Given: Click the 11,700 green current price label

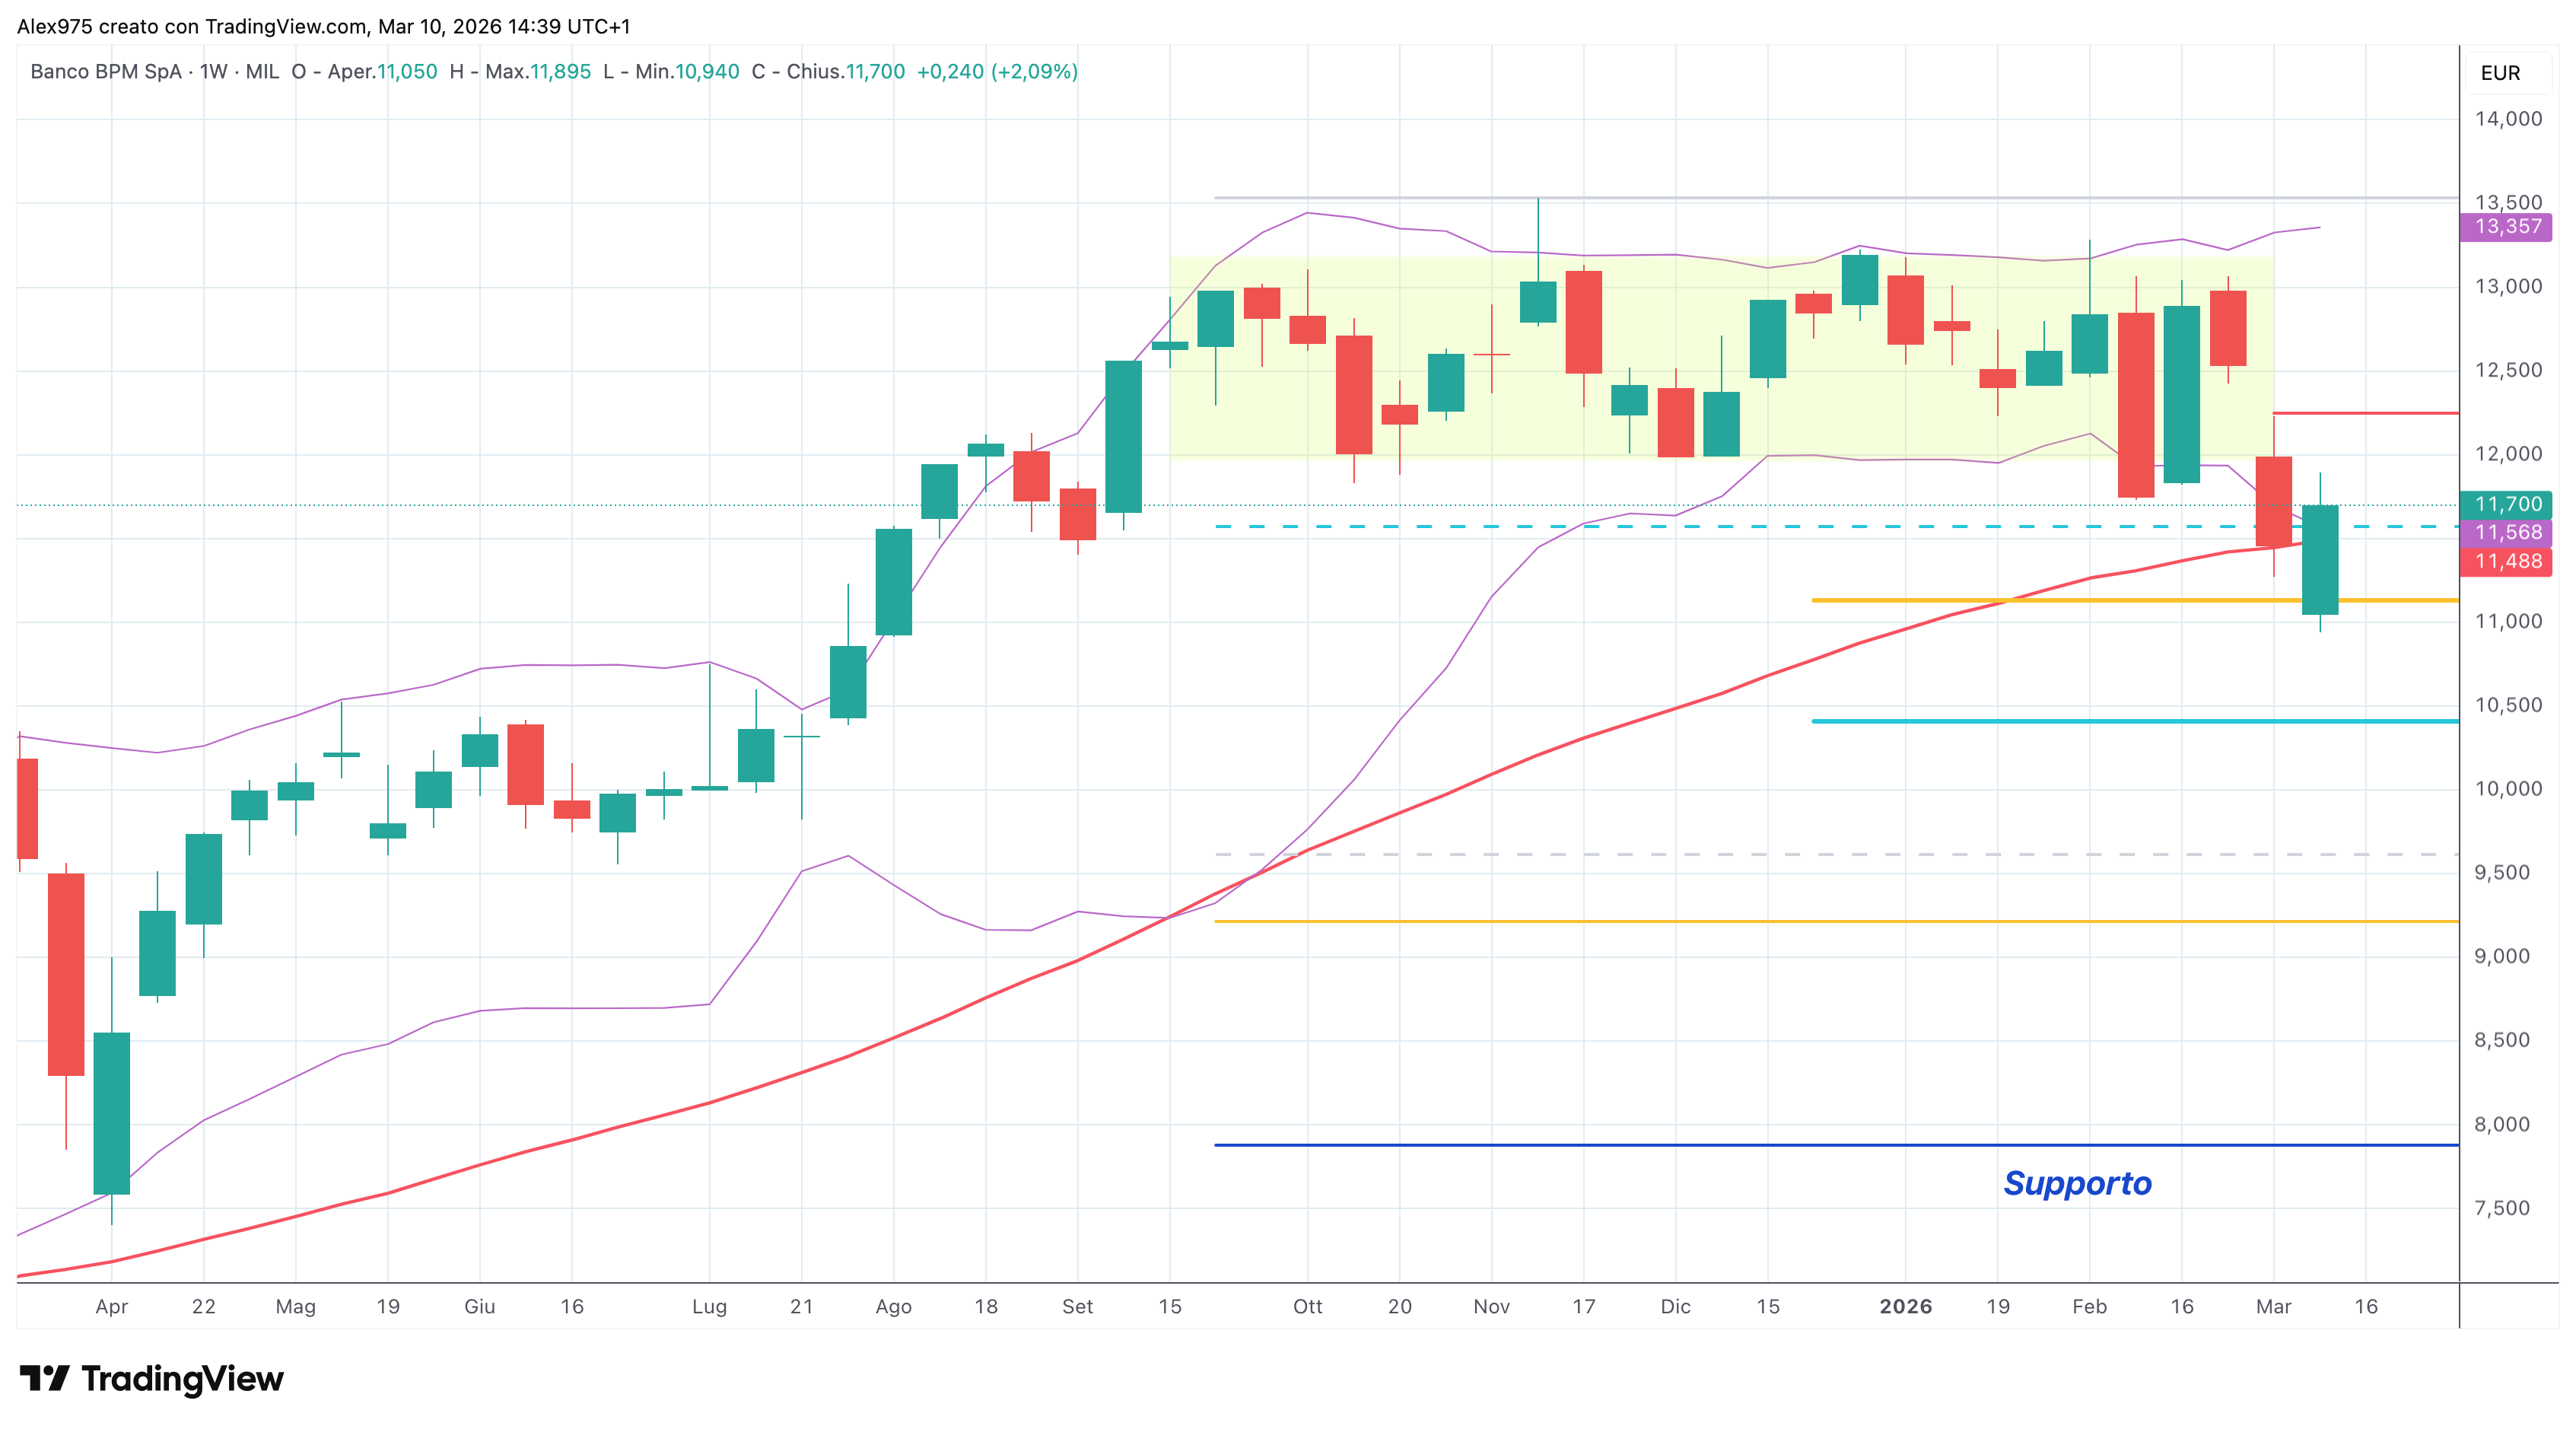Looking at the screenshot, I should pos(2507,504).
